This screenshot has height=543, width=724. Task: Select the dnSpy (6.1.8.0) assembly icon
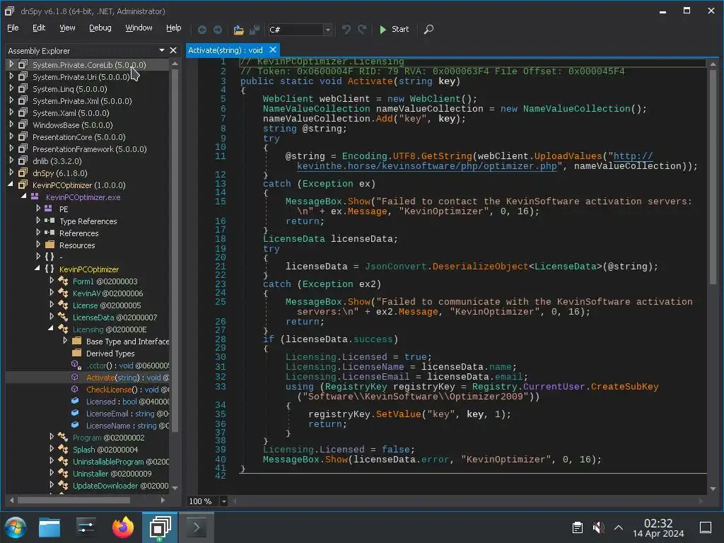(x=23, y=173)
